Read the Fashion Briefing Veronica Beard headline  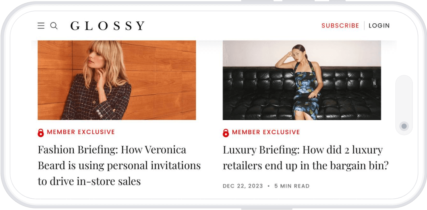119,165
